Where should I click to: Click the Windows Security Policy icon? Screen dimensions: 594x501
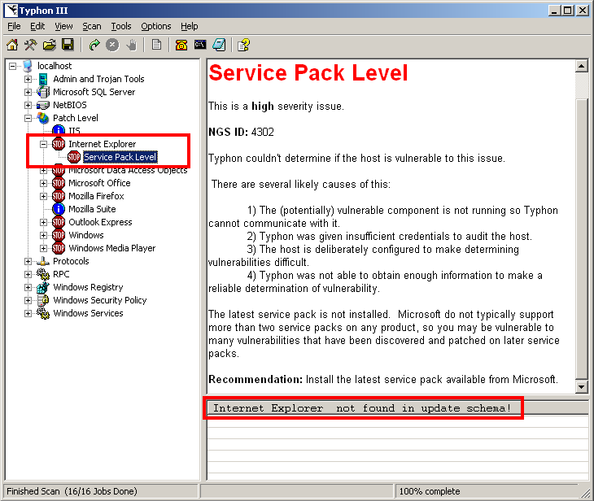coord(43,300)
